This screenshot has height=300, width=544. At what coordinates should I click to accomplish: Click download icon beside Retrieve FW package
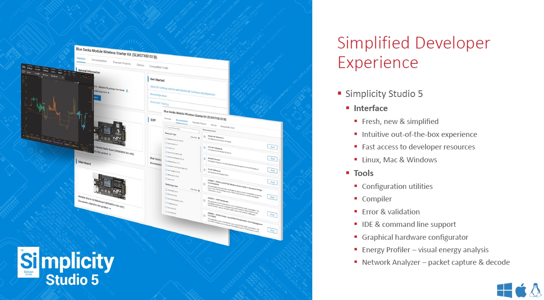pos(127,91)
